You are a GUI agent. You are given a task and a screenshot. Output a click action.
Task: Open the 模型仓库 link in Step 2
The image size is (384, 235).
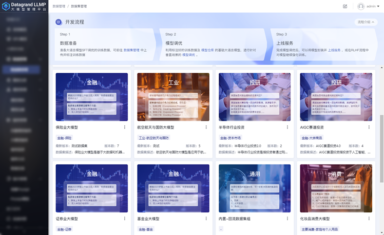coord(207,50)
